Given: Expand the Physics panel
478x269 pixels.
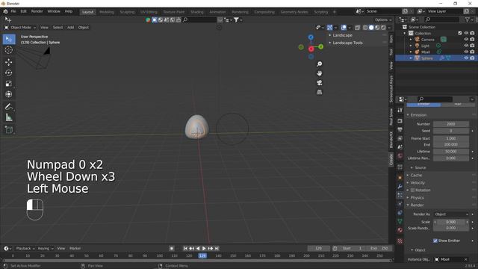Looking at the screenshot, I should (x=417, y=197).
